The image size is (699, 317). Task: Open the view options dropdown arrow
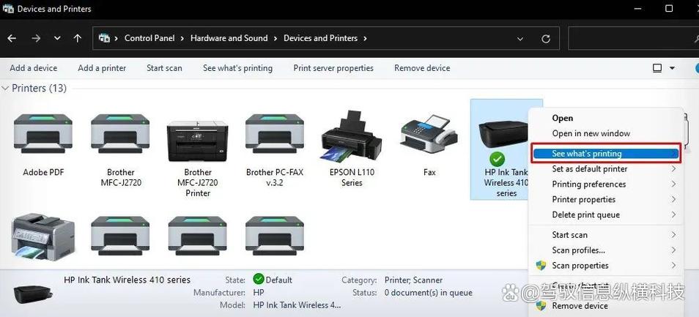click(672, 68)
